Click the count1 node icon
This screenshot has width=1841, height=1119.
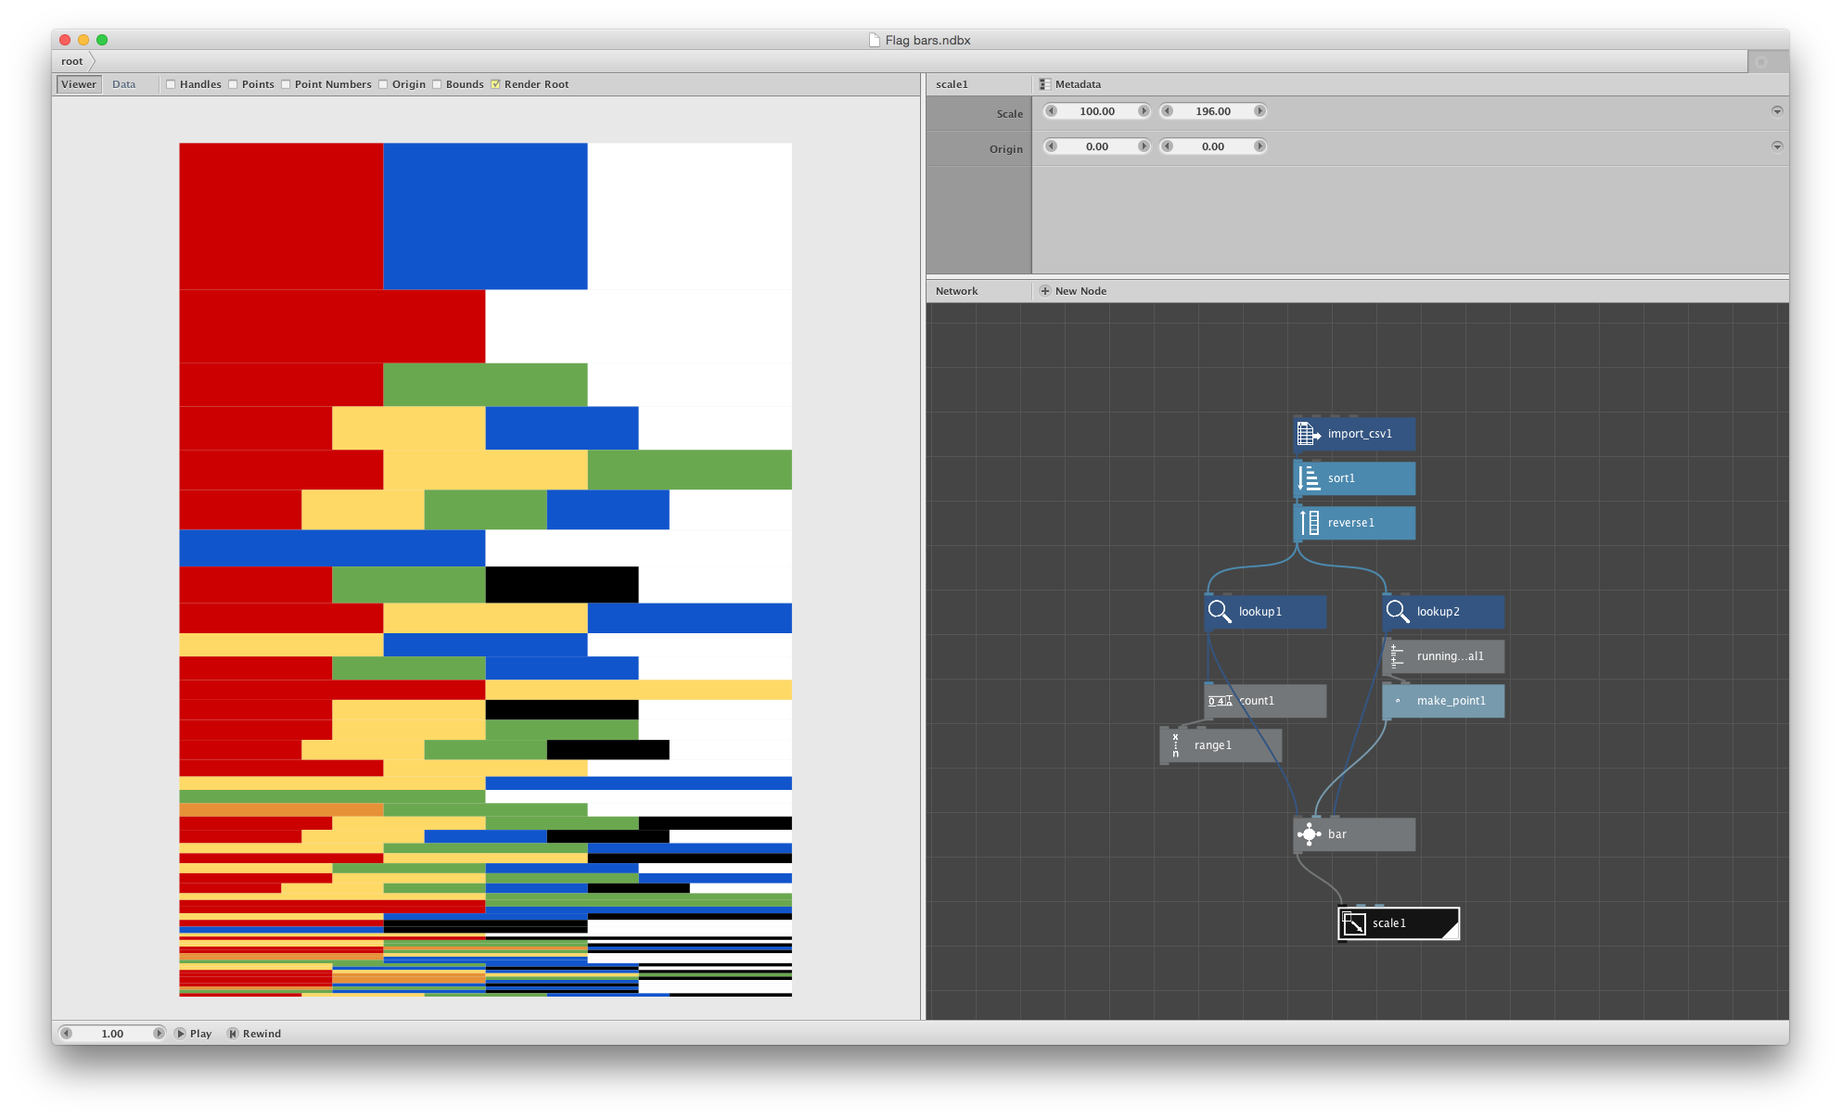coord(1220,700)
